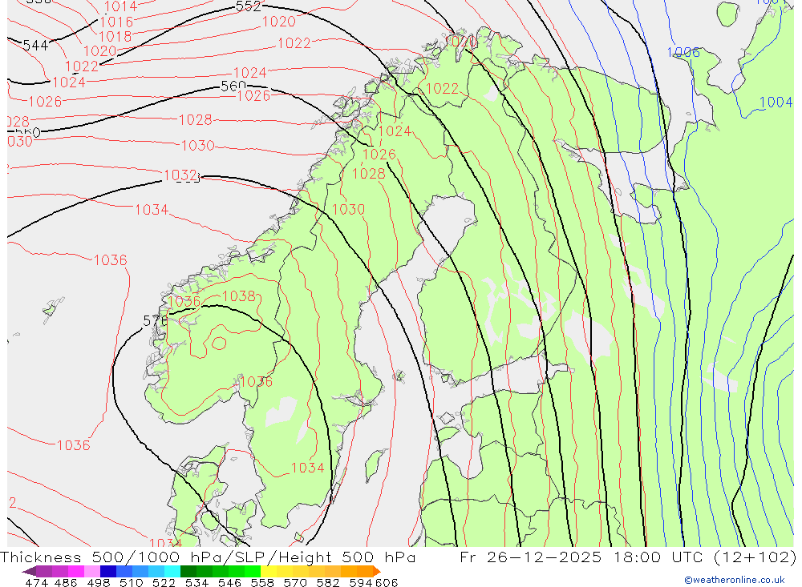Click the orange right arrow of the color legend
This screenshot has width=802, height=587.
click(x=377, y=571)
